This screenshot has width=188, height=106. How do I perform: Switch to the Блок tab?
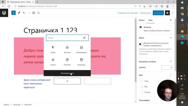[150, 20]
